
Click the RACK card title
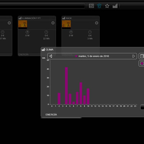(x=69, y=18)
